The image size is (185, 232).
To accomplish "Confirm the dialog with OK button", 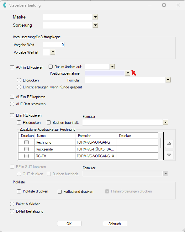I will tap(69, 224).
